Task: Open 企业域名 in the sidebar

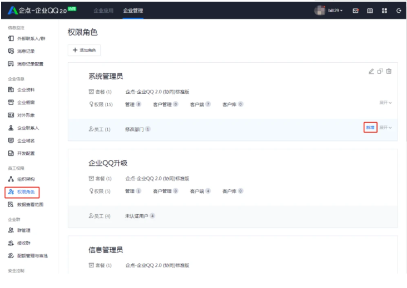Action: (x=21, y=140)
